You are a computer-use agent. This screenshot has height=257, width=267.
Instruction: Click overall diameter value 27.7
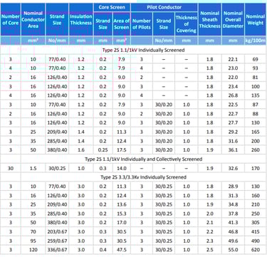coord(233,123)
